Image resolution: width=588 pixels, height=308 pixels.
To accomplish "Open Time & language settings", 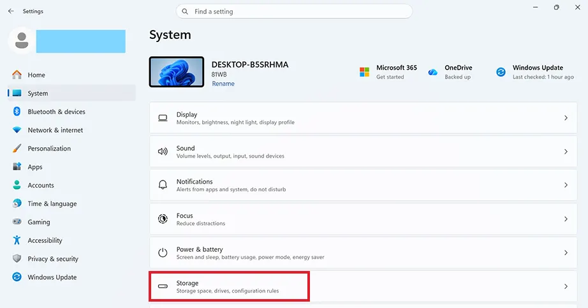I will [x=71, y=203].
